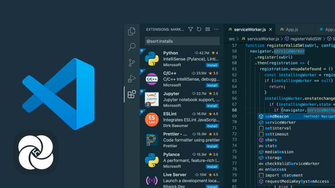
Task: Click the clear search results lines icon
Action: pos(207,29)
